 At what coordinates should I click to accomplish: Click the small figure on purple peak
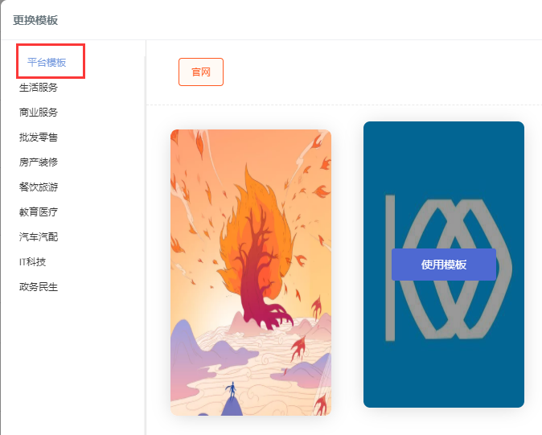[232, 390]
